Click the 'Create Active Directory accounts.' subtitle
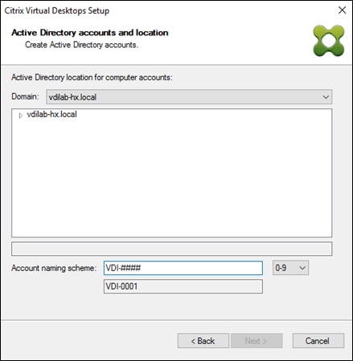This screenshot has height=361, width=353. (82, 45)
